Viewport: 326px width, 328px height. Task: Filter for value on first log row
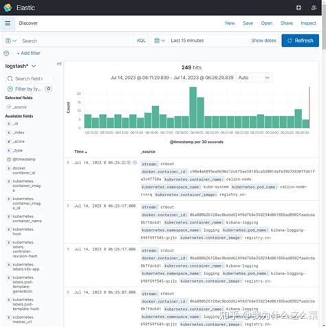(x=129, y=162)
